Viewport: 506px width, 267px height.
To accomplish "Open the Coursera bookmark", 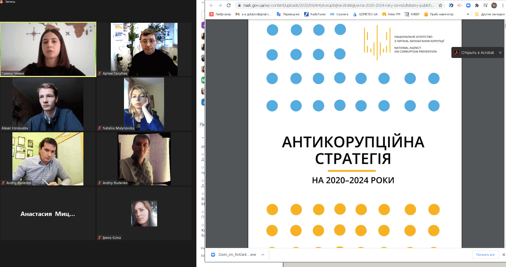I will click(x=339, y=14).
